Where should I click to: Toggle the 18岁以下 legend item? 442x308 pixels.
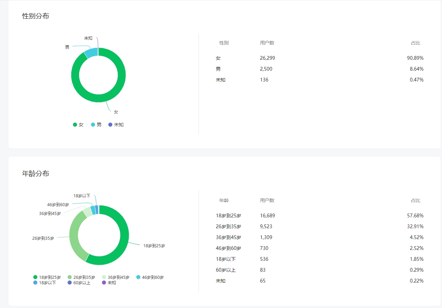(45, 283)
